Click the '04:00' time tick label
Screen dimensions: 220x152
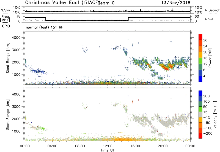tap(52, 146)
